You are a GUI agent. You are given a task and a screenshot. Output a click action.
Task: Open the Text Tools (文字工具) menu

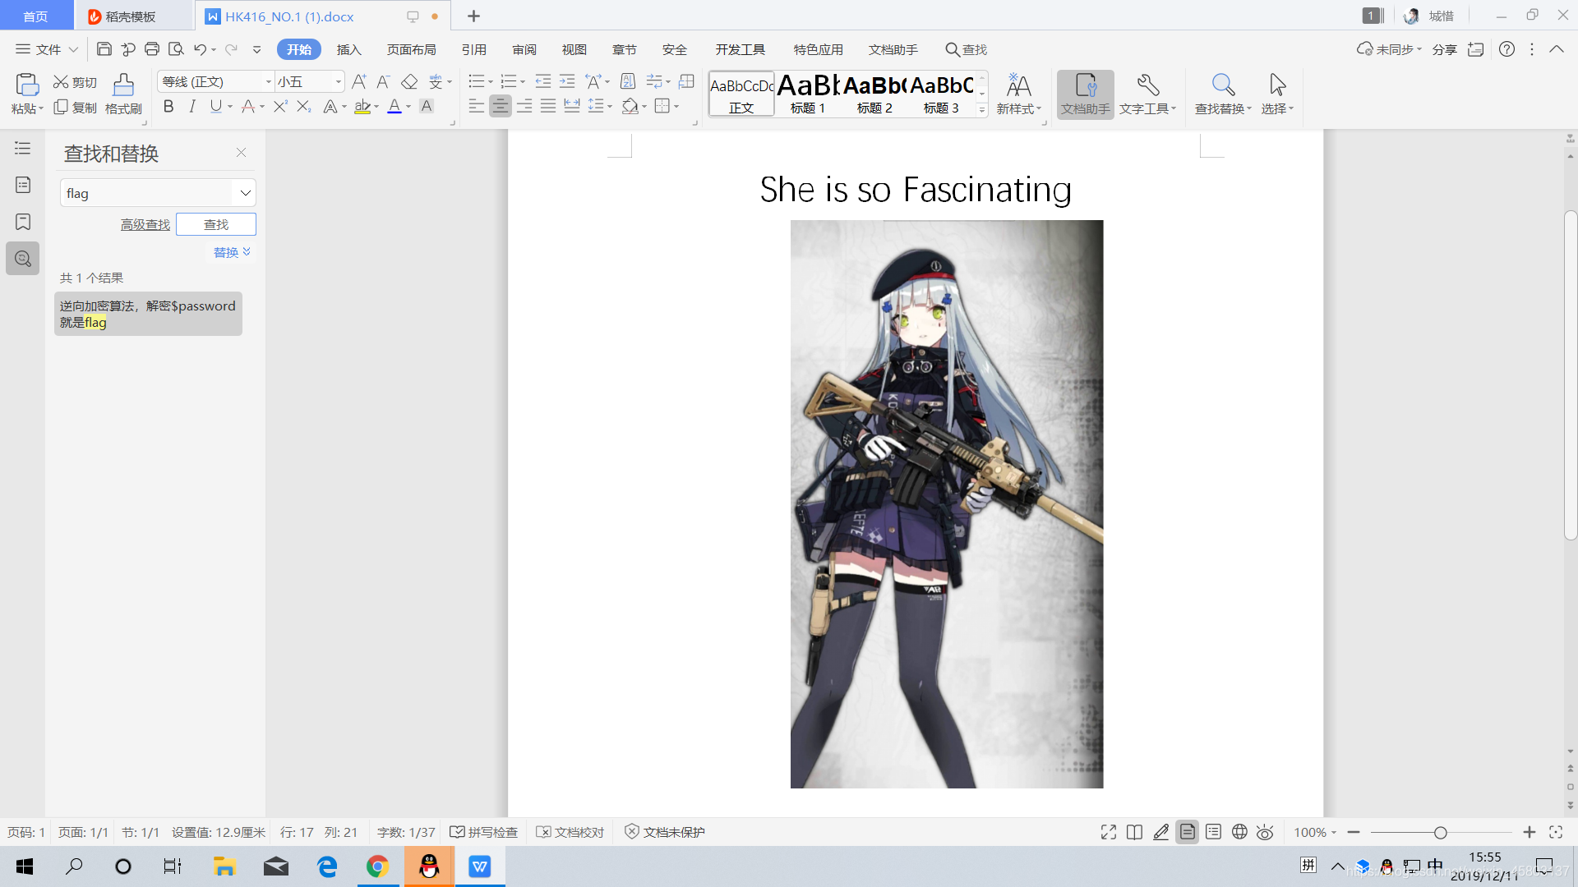tap(1148, 94)
